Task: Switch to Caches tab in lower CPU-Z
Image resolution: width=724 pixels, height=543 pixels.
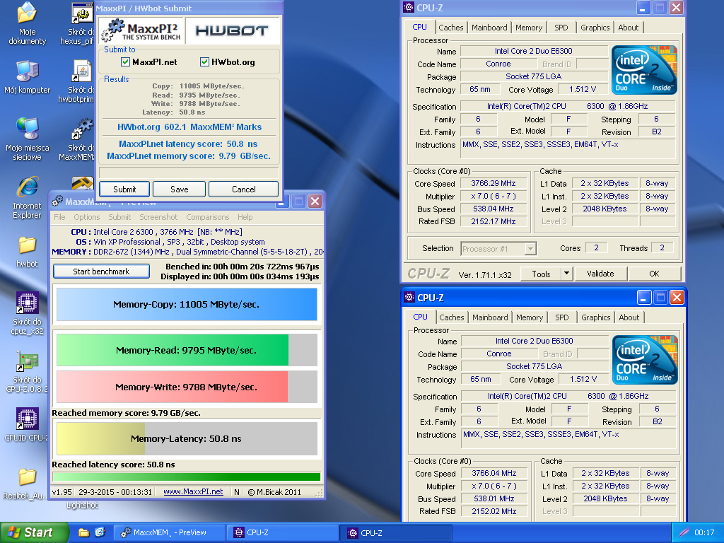Action: 452,317
